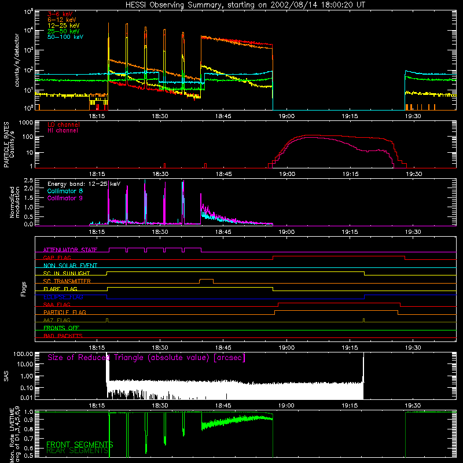Click the Flags vertical axis label
The width and height of the screenshot is (463, 463).
(23, 289)
